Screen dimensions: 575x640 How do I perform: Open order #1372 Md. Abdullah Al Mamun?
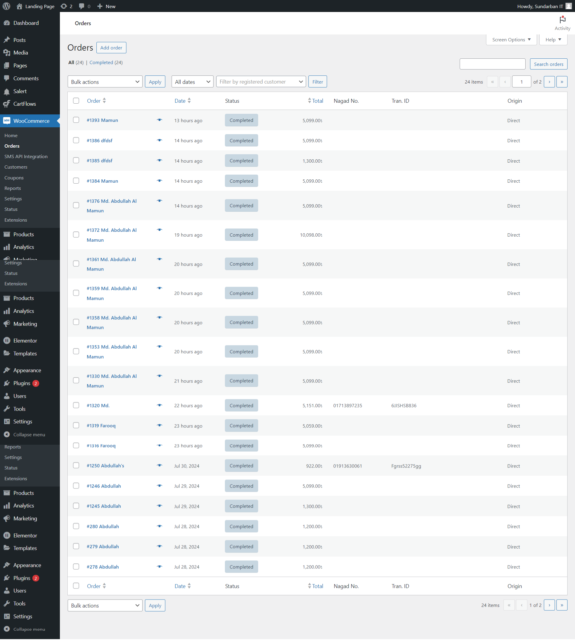pyautogui.click(x=111, y=230)
